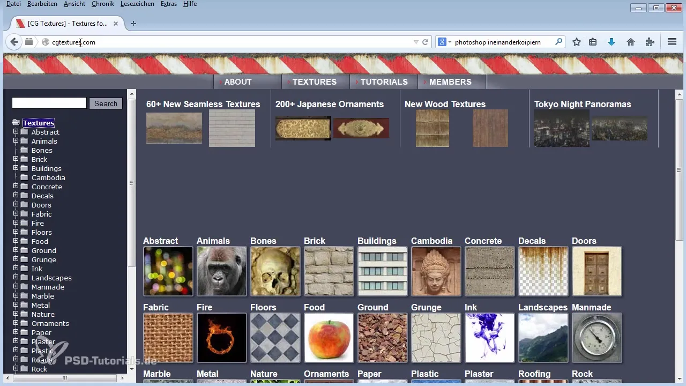This screenshot has height=386, width=686.
Task: Expand the Brick tree node
Action: (x=16, y=159)
